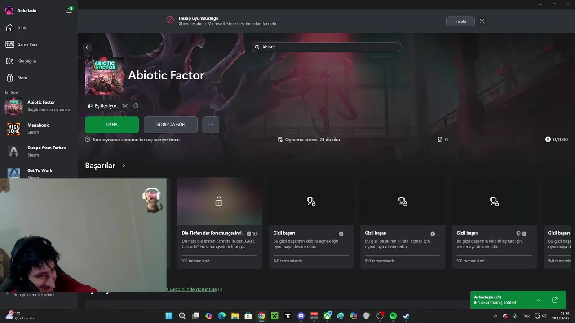Select Abiotic Factor in the recent list
This screenshot has width=575, height=323.
pyautogui.click(x=39, y=106)
